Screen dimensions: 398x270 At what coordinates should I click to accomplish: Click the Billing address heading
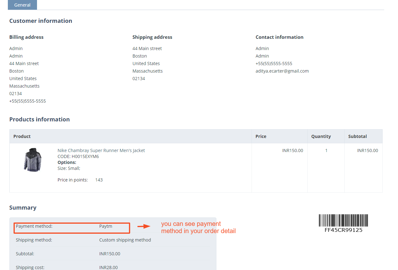(x=26, y=37)
